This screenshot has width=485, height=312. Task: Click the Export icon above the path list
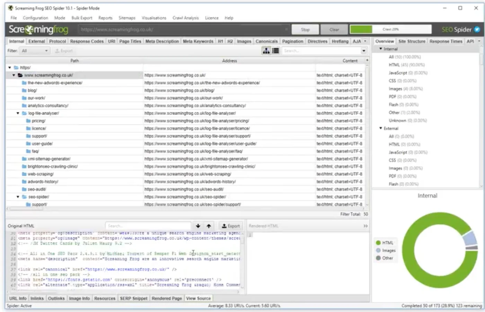[x=64, y=51]
